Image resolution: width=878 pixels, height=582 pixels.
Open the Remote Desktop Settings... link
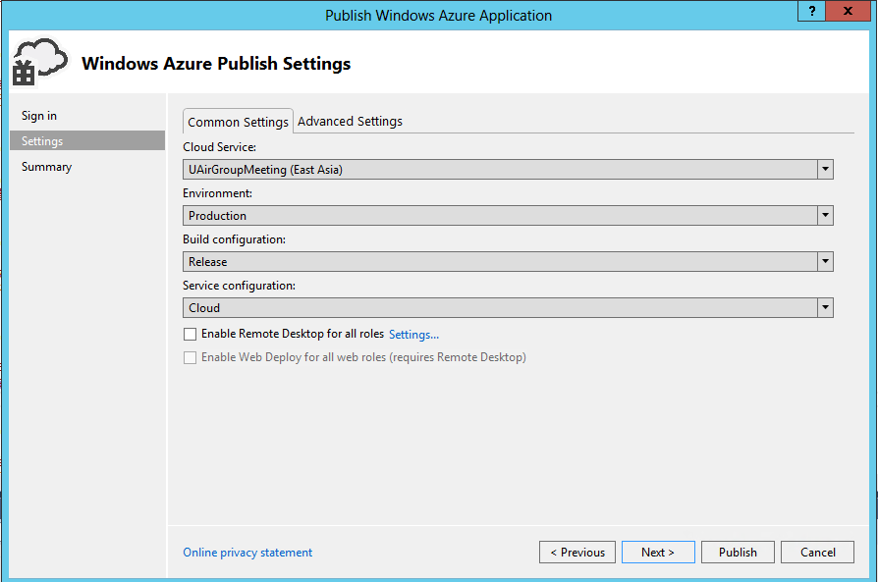[x=413, y=335]
